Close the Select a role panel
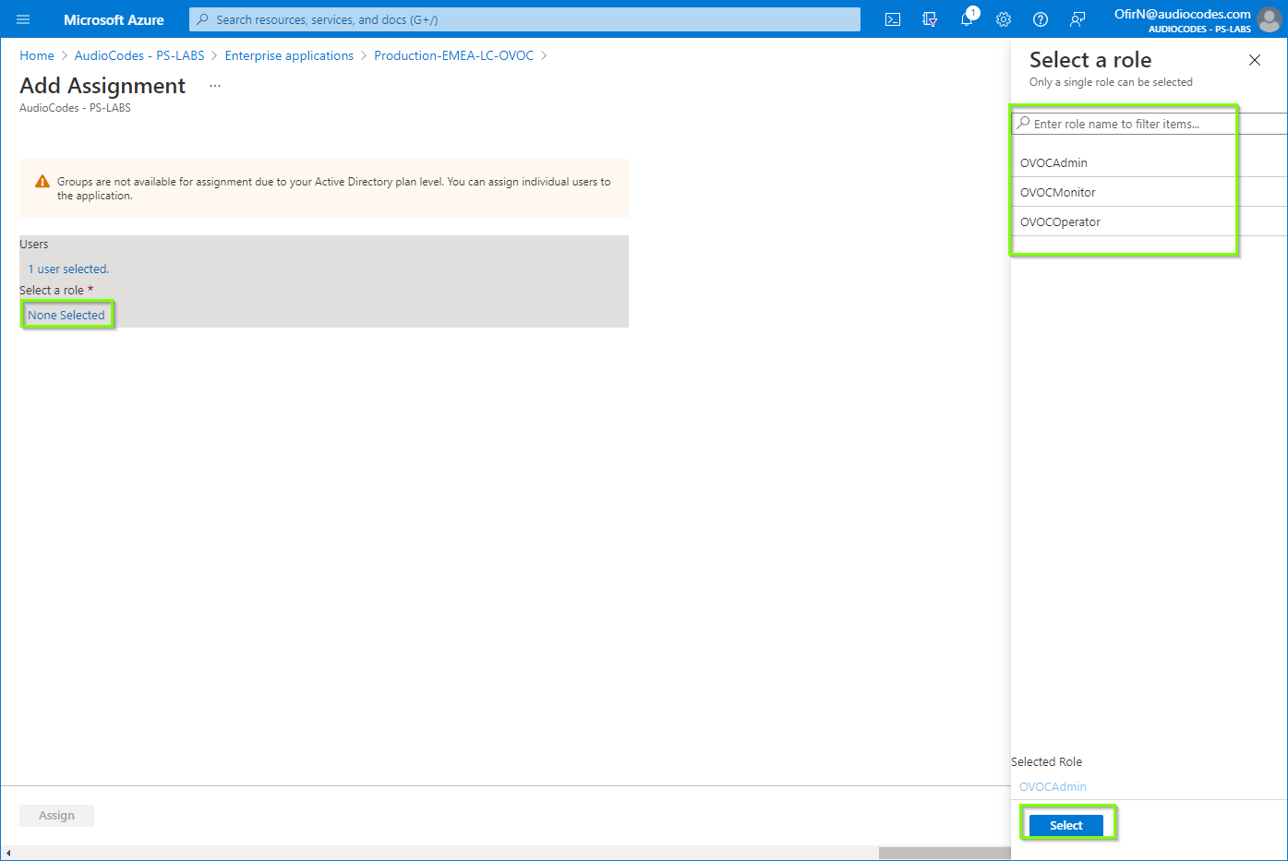1288x861 pixels. (x=1254, y=60)
